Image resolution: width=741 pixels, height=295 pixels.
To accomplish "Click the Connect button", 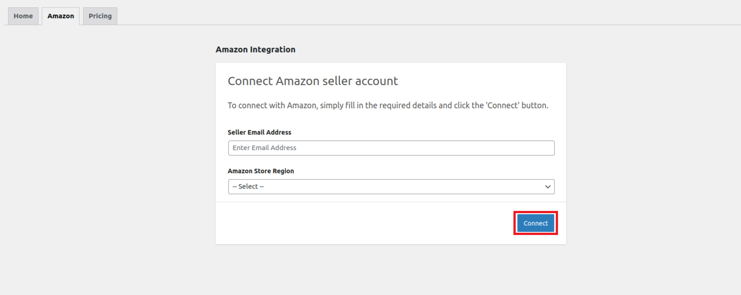I will pyautogui.click(x=535, y=223).
